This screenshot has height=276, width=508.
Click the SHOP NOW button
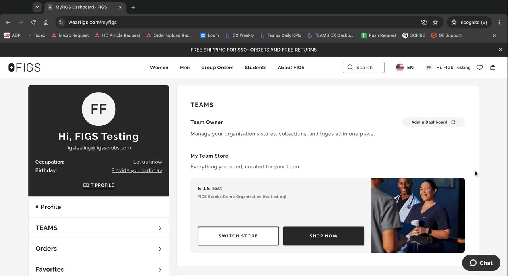pos(323,236)
